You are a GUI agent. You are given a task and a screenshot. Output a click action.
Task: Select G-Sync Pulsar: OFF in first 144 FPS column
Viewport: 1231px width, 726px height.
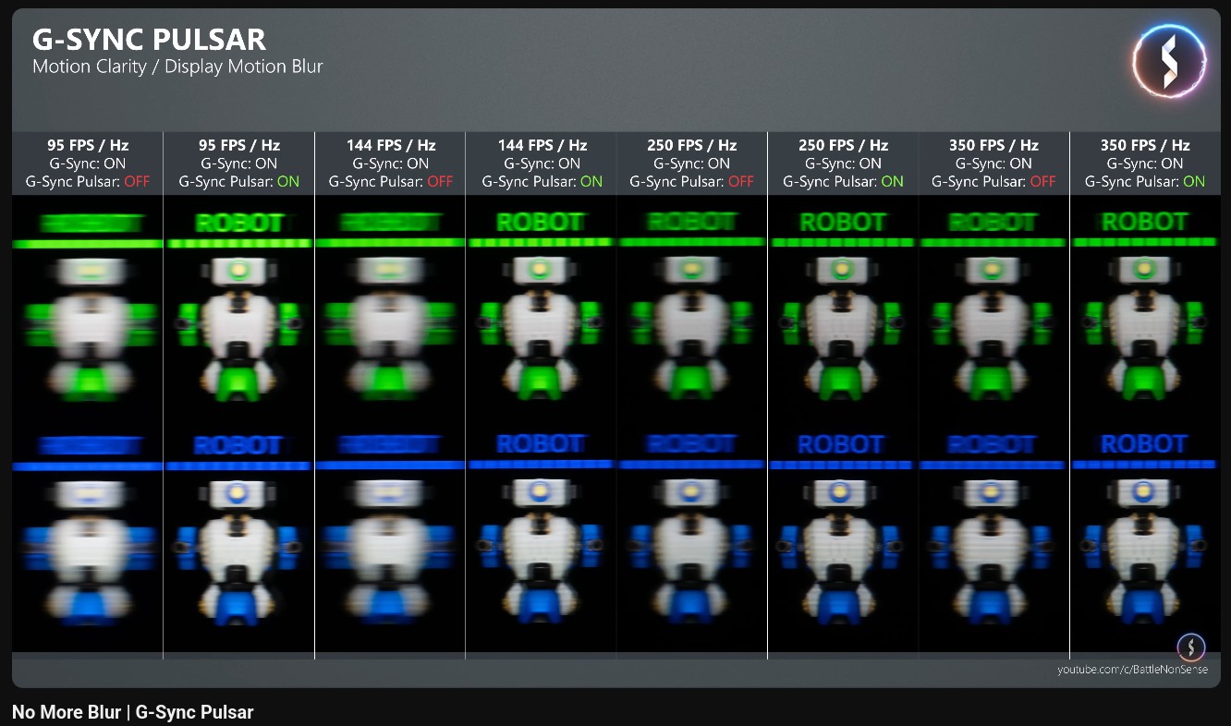[391, 181]
